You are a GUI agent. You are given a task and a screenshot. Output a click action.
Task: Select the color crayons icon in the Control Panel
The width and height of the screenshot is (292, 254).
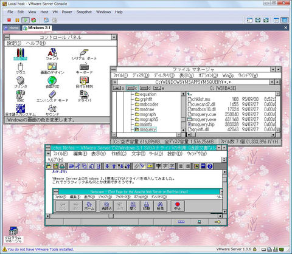pos(20,54)
